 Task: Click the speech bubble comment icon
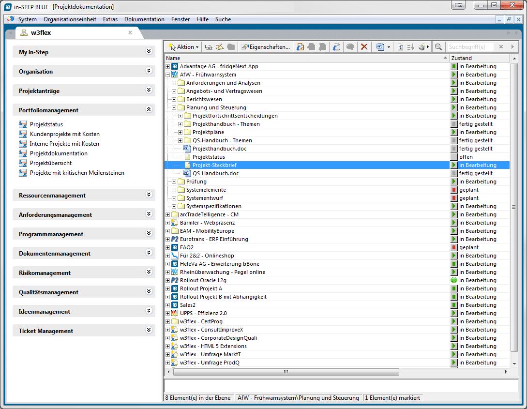coord(350,47)
